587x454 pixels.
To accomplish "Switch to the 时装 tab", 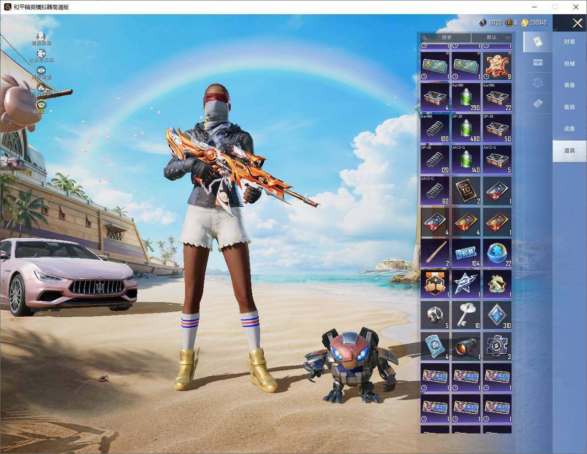I will pos(570,42).
